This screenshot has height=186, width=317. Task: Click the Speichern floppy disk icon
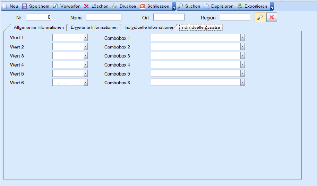(x=24, y=6)
